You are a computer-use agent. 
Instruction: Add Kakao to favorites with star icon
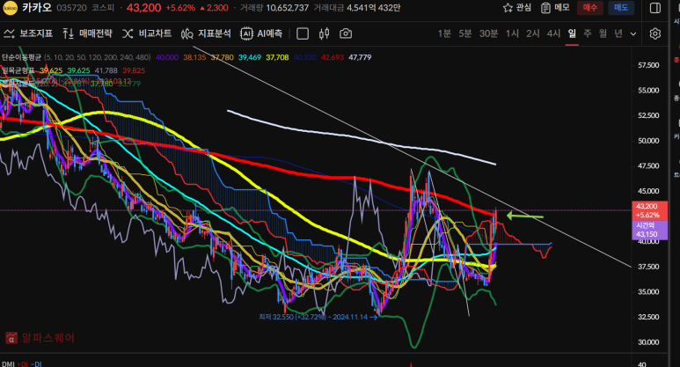click(508, 8)
